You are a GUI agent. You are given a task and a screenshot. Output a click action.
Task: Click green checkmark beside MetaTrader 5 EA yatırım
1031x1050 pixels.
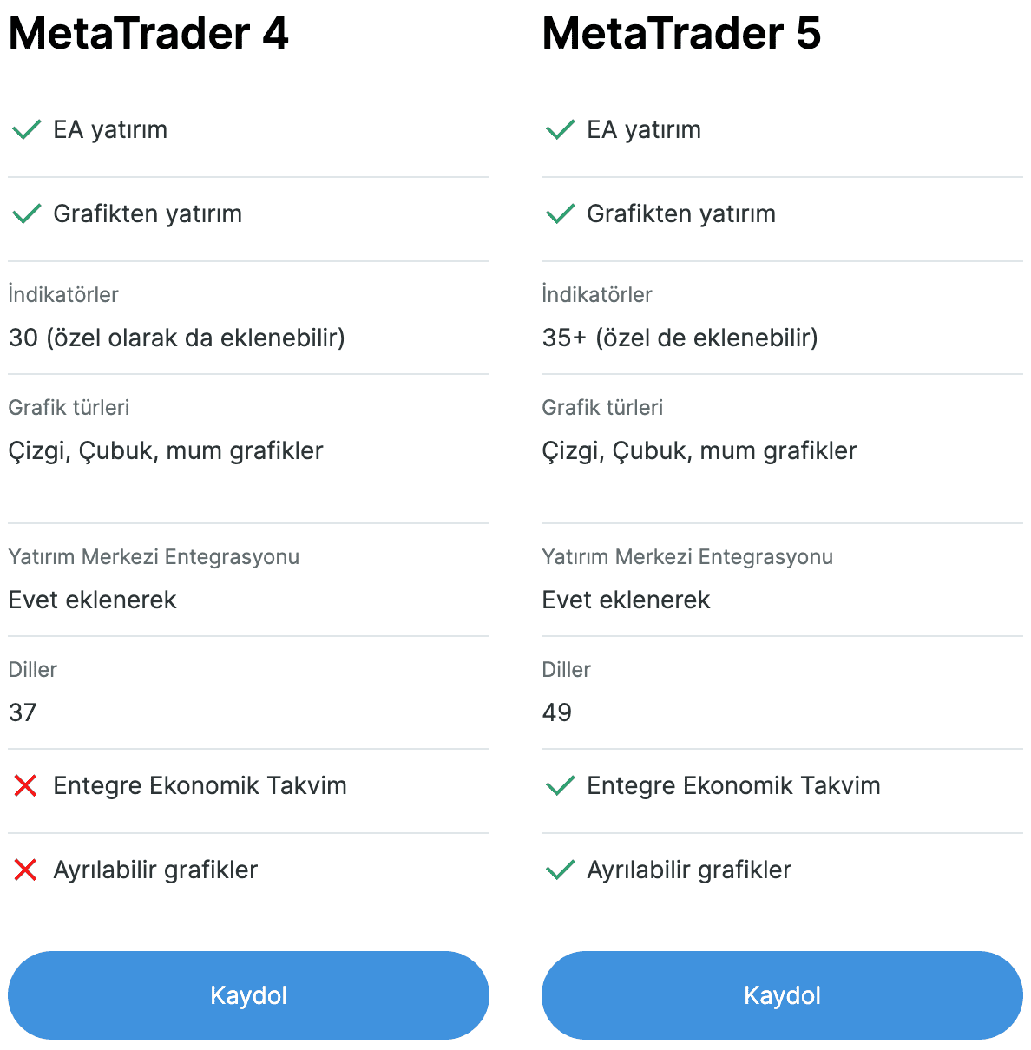pyautogui.click(x=560, y=130)
